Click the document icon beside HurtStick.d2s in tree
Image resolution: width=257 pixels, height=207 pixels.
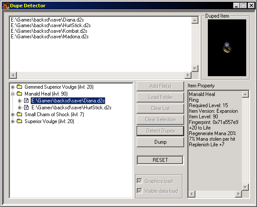[26, 107]
